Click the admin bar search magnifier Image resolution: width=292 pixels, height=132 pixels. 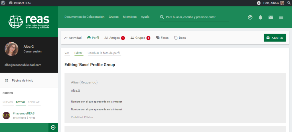pos(289,3)
